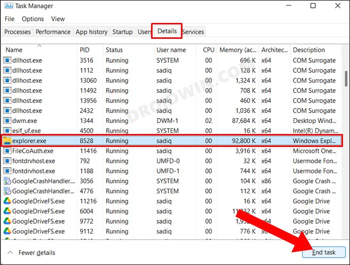Sort by the Status column header
This screenshot has width=350, height=265.
point(128,50)
